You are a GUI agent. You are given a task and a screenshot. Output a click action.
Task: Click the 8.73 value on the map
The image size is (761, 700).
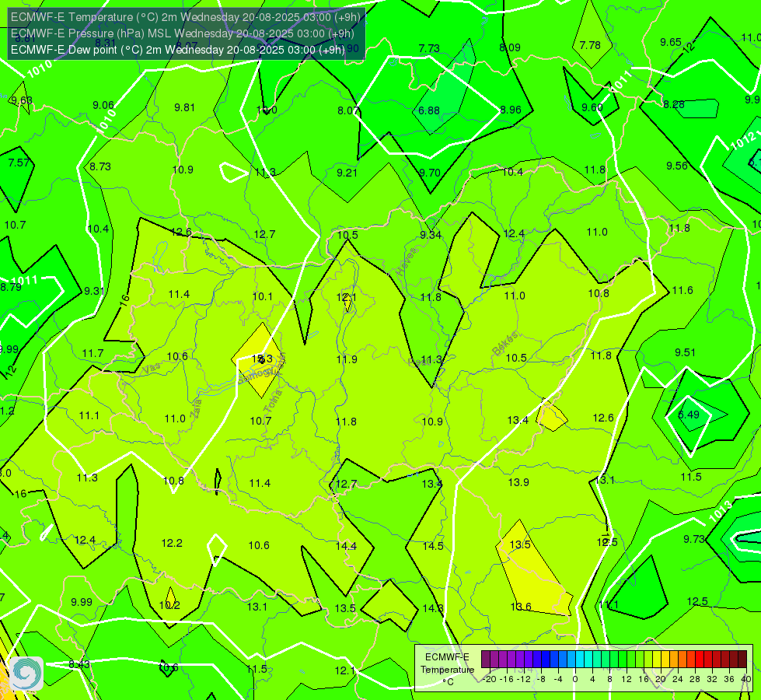point(100,166)
